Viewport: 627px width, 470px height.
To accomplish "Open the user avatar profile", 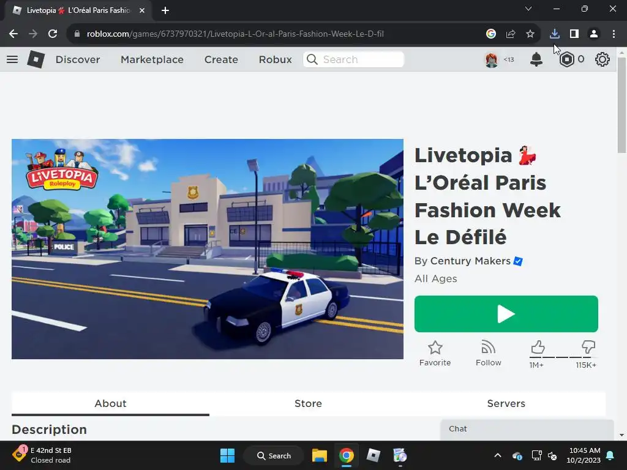I will tap(492, 59).
